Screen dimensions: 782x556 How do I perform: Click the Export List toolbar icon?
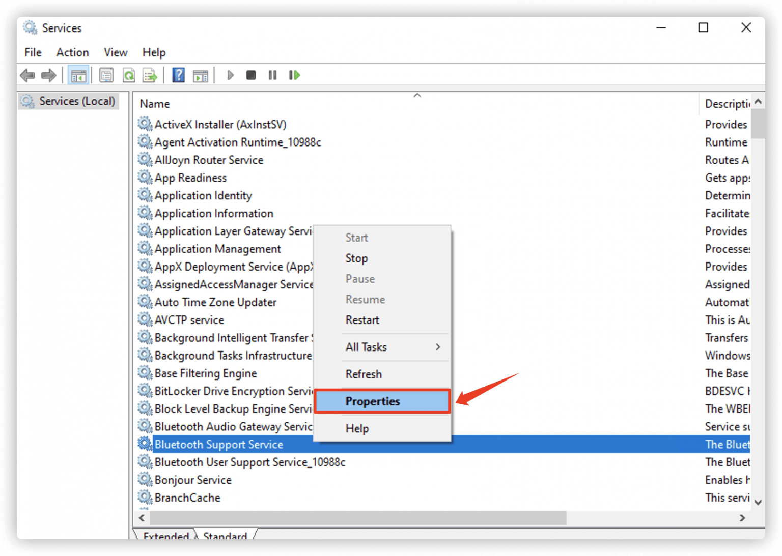150,75
